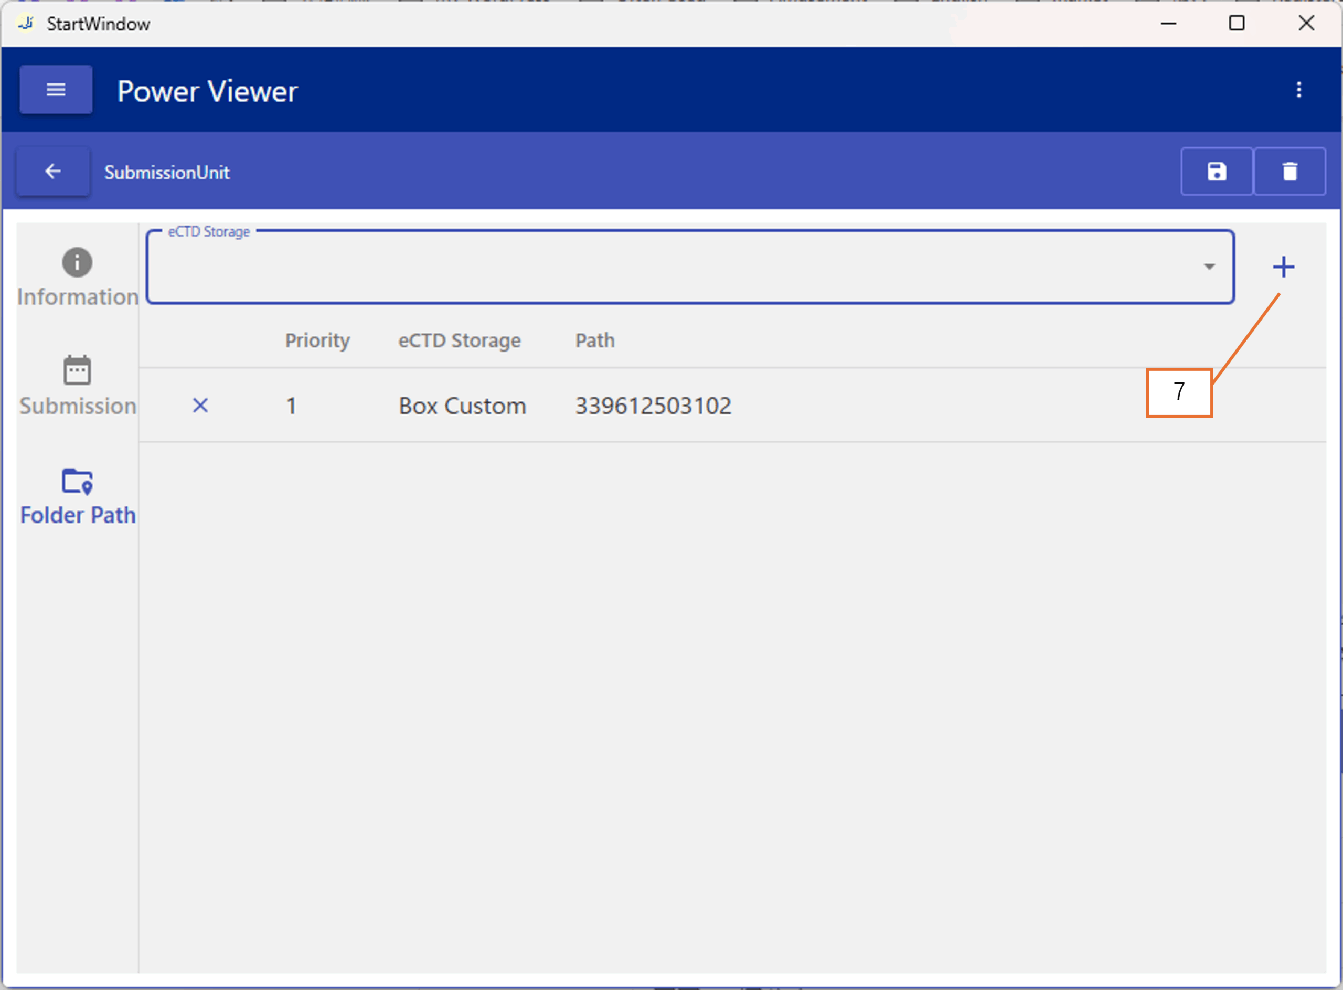Click the priority value 1

coord(291,406)
